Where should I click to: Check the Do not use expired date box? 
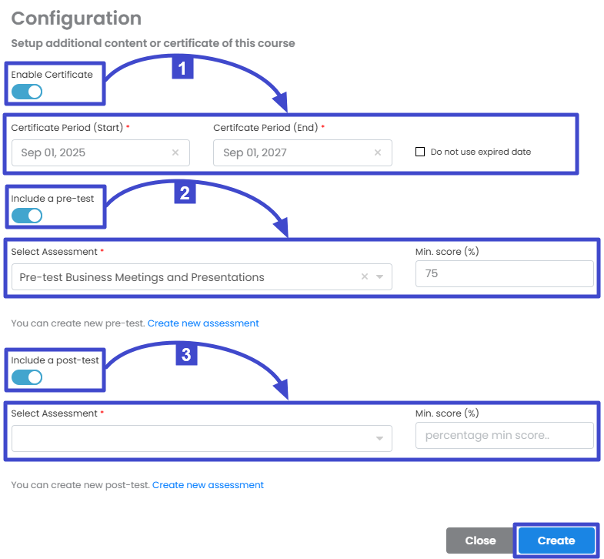coord(420,152)
